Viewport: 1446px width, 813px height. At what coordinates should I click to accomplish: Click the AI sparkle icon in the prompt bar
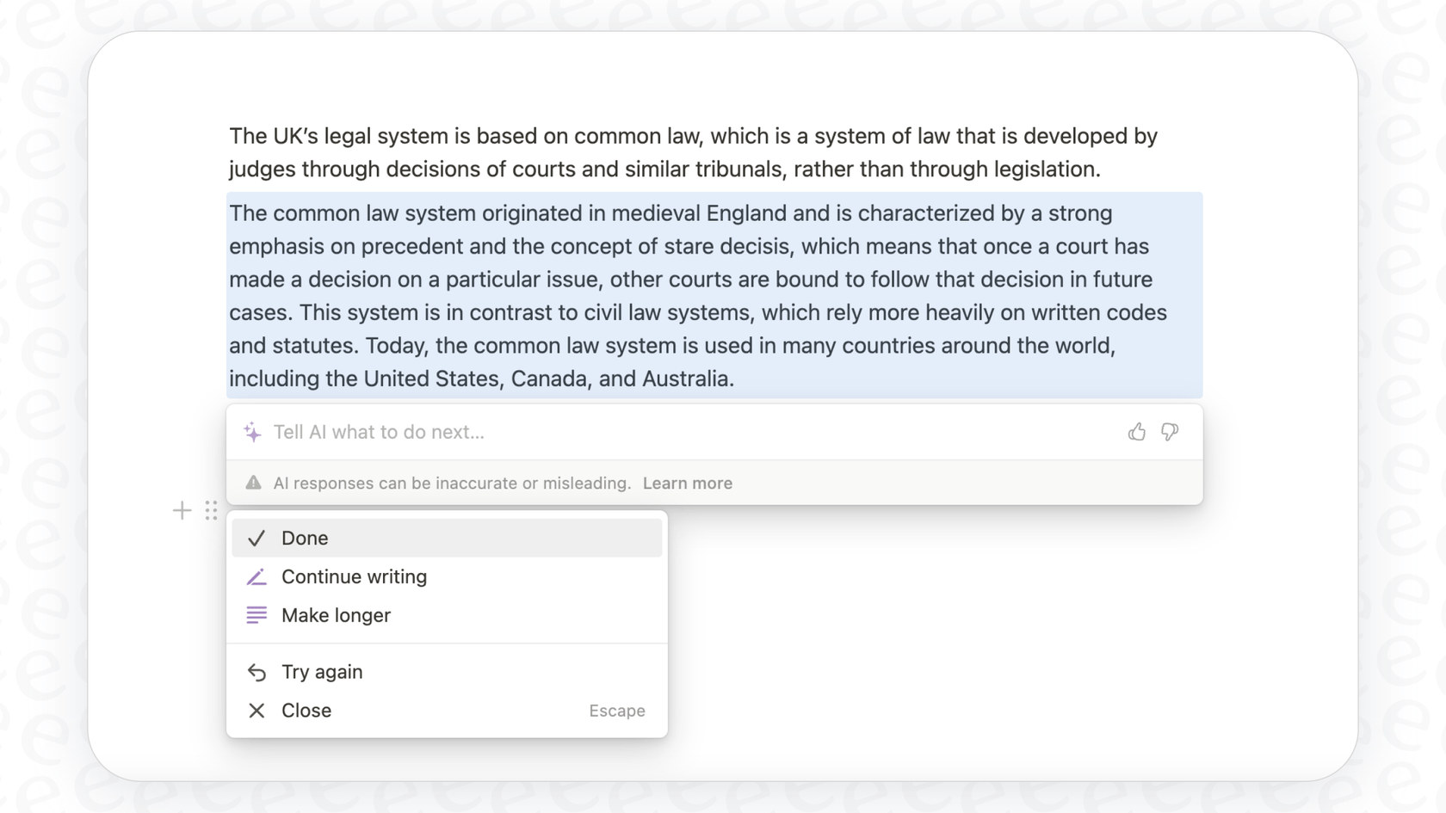pos(253,432)
